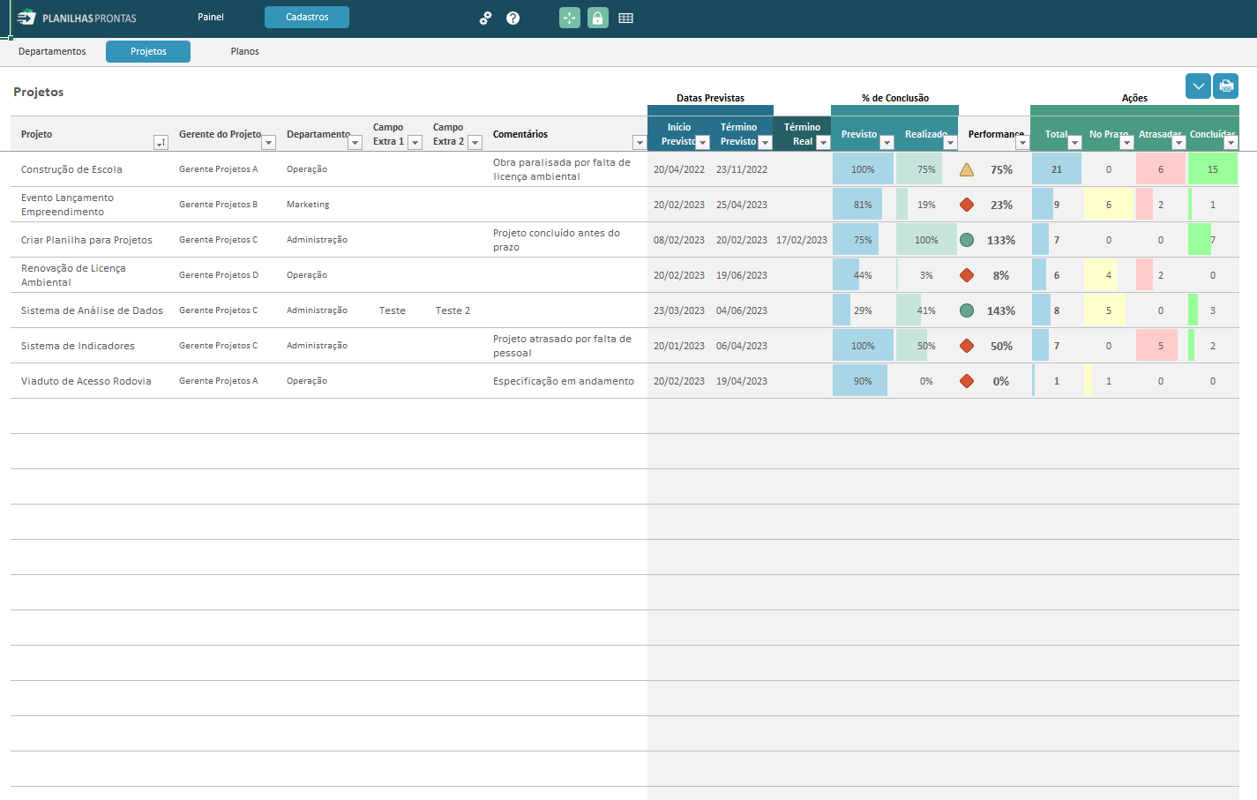Toggle the sheet protection padlock
The width and height of the screenshot is (1257, 800).
[x=598, y=18]
